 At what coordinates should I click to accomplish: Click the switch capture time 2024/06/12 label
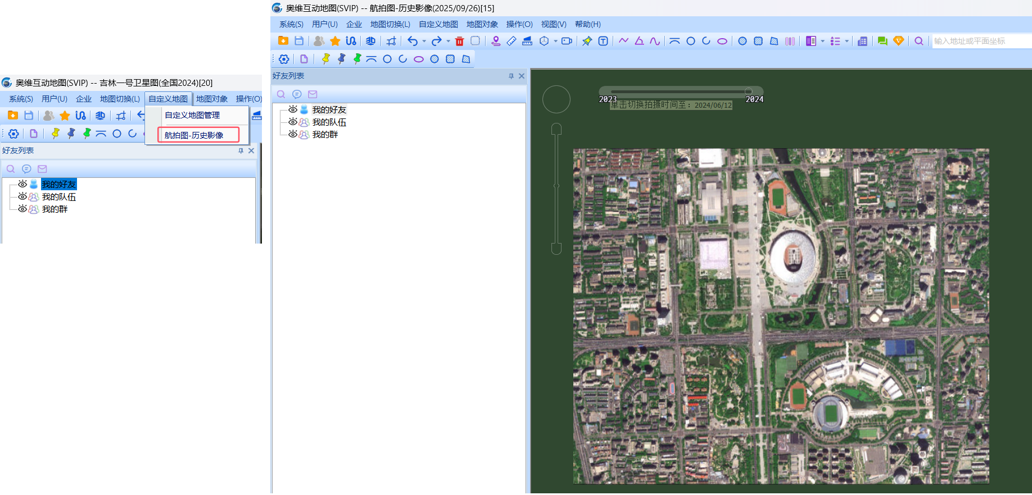(x=671, y=105)
